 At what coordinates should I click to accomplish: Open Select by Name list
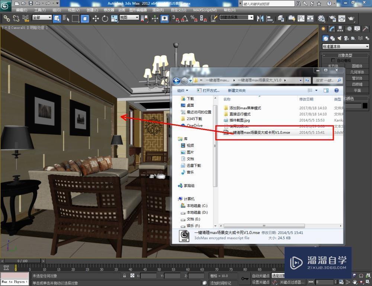(66, 19)
